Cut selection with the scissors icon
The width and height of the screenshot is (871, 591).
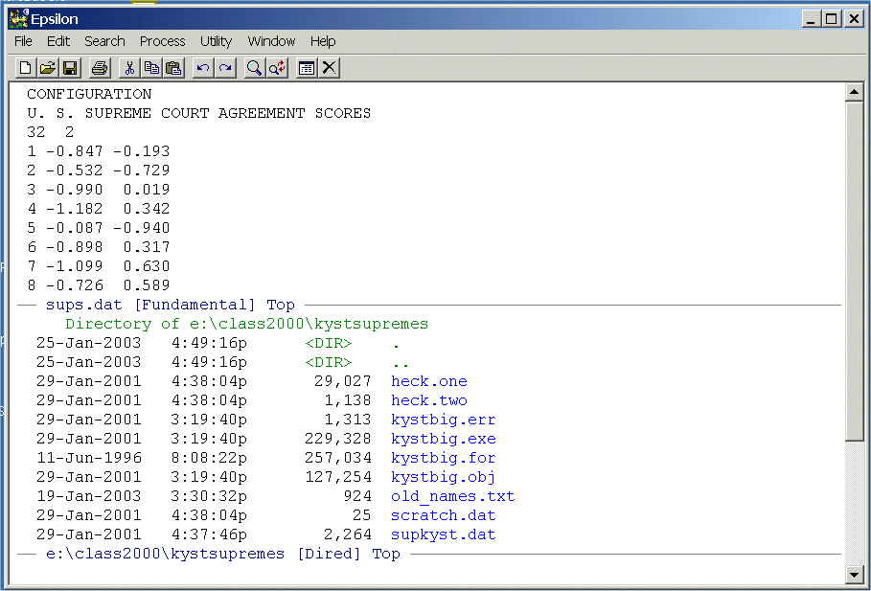[129, 68]
